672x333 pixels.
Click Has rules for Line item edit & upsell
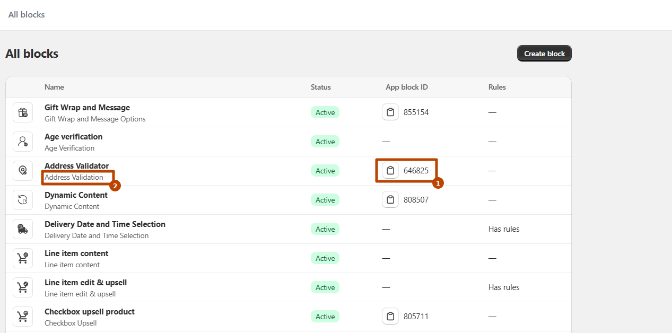(504, 287)
